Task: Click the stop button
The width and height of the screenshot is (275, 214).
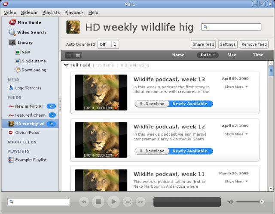Action: click(x=98, y=202)
